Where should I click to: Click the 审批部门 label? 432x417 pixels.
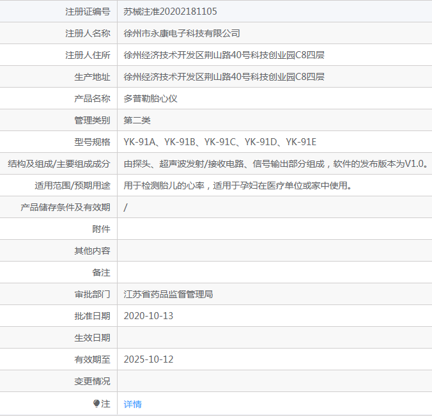92,294
